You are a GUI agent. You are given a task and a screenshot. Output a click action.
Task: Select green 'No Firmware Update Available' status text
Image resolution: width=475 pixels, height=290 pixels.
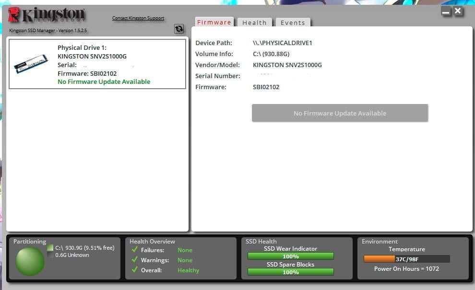pyautogui.click(x=104, y=82)
